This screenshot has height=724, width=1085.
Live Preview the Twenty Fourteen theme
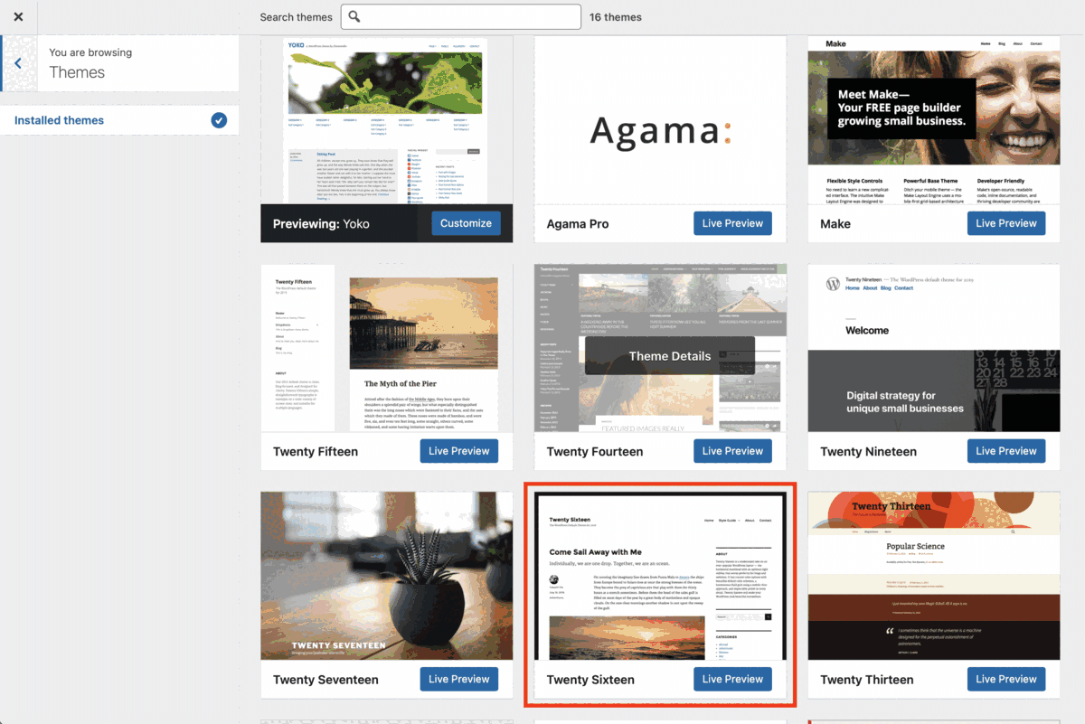coord(732,451)
